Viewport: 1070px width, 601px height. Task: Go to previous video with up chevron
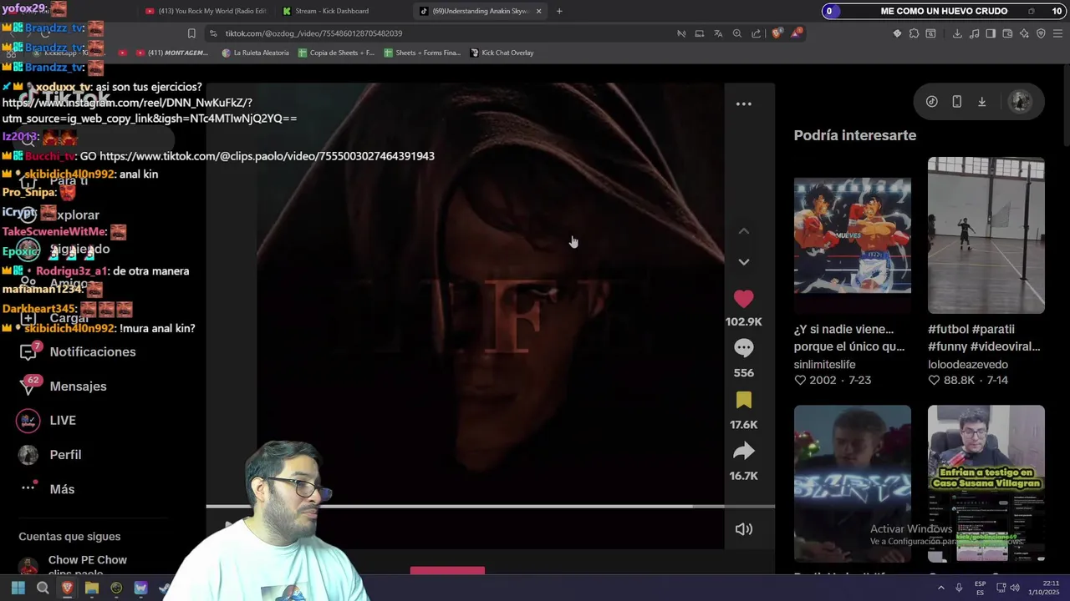743,231
